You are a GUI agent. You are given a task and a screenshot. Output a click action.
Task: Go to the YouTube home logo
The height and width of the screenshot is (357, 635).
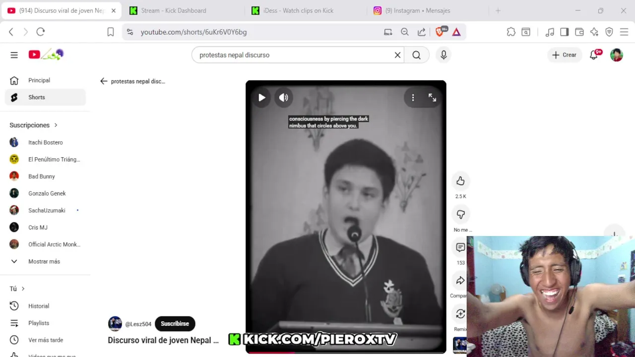pos(46,55)
